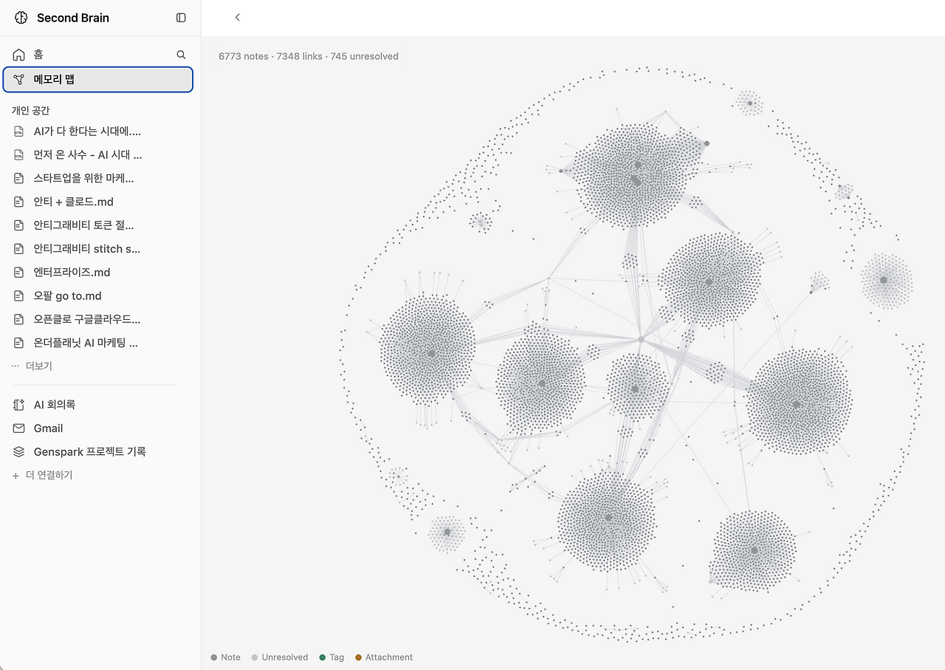The width and height of the screenshot is (945, 670).
Task: Click the graph icon beside 메모리 맵
Action: click(x=19, y=79)
